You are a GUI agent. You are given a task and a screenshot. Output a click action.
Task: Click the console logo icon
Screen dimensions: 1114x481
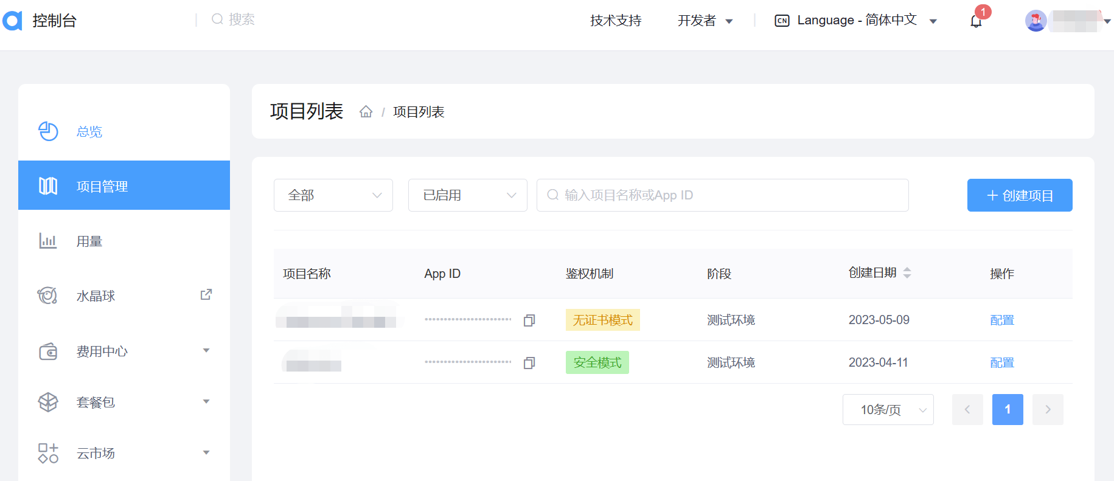tap(12, 21)
